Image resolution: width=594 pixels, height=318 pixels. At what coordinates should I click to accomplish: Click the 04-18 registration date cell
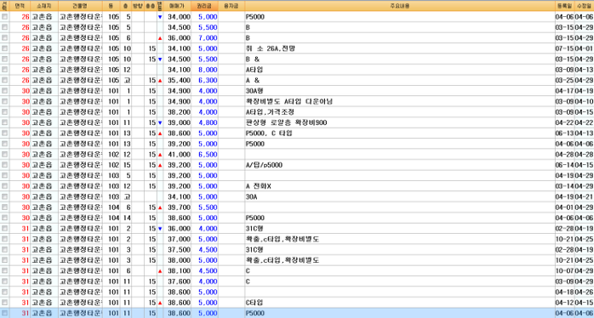pyautogui.click(x=564, y=292)
